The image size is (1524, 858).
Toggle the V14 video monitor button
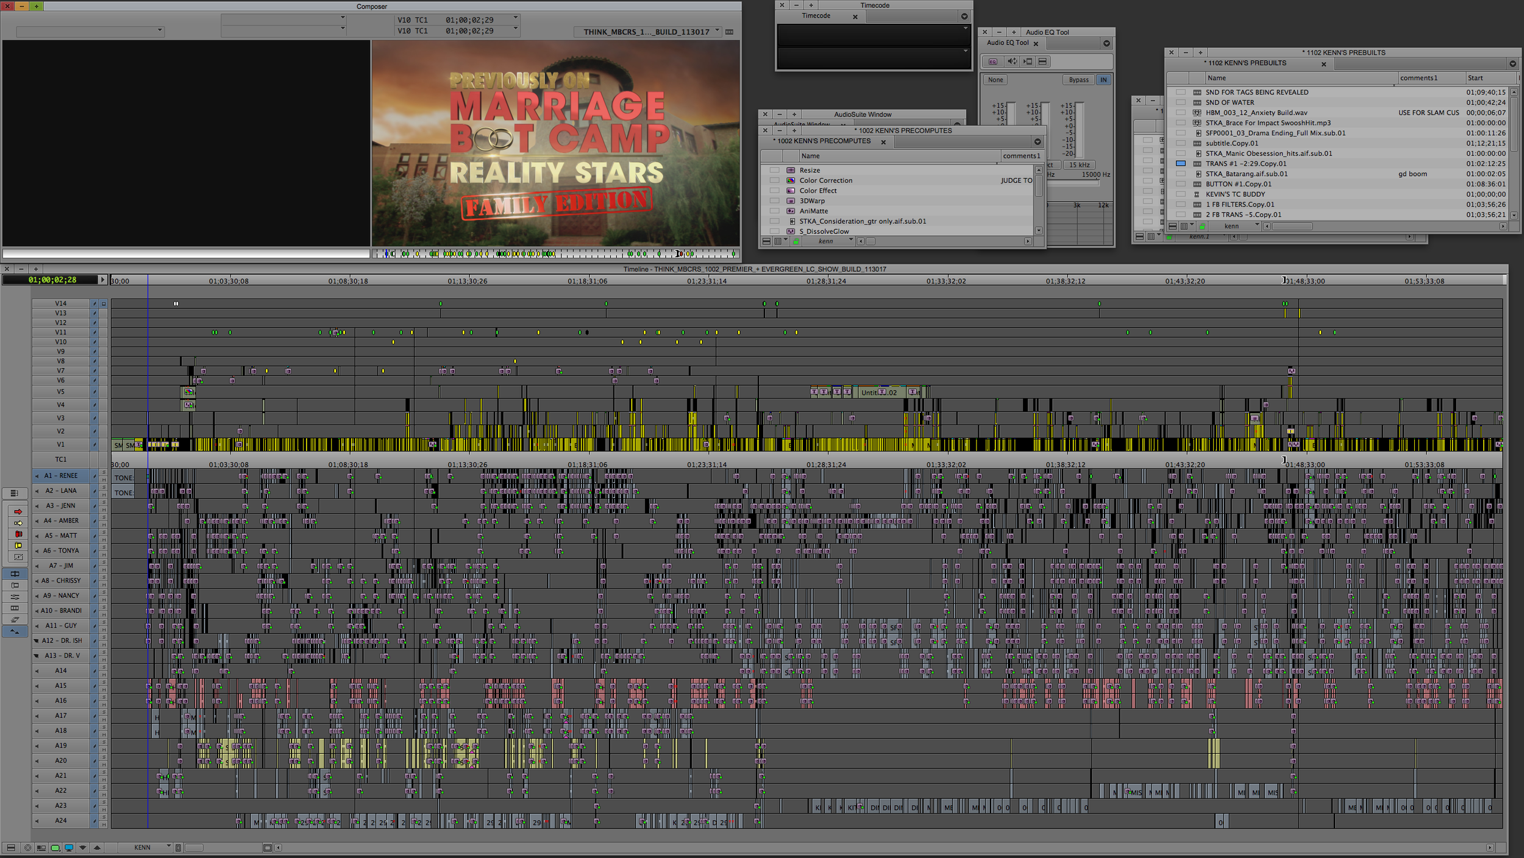coord(104,303)
